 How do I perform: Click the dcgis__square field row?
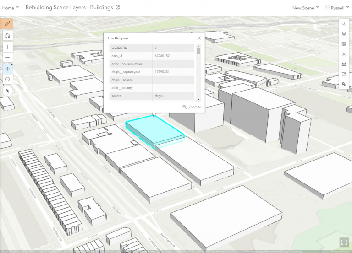coord(152,80)
